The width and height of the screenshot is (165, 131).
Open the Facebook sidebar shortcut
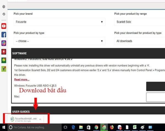4,35
